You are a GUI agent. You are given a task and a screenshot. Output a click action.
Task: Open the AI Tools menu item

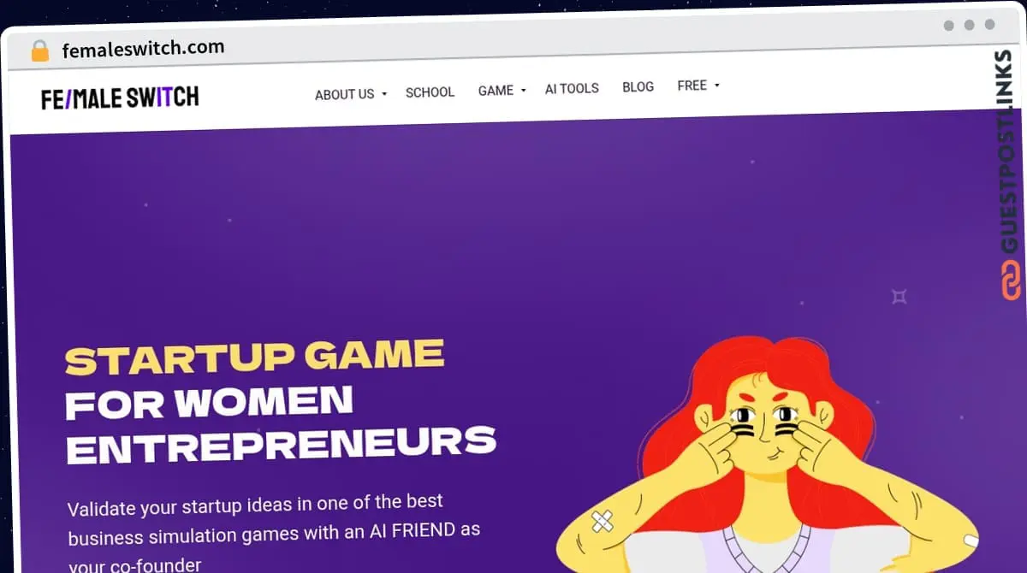coord(572,88)
